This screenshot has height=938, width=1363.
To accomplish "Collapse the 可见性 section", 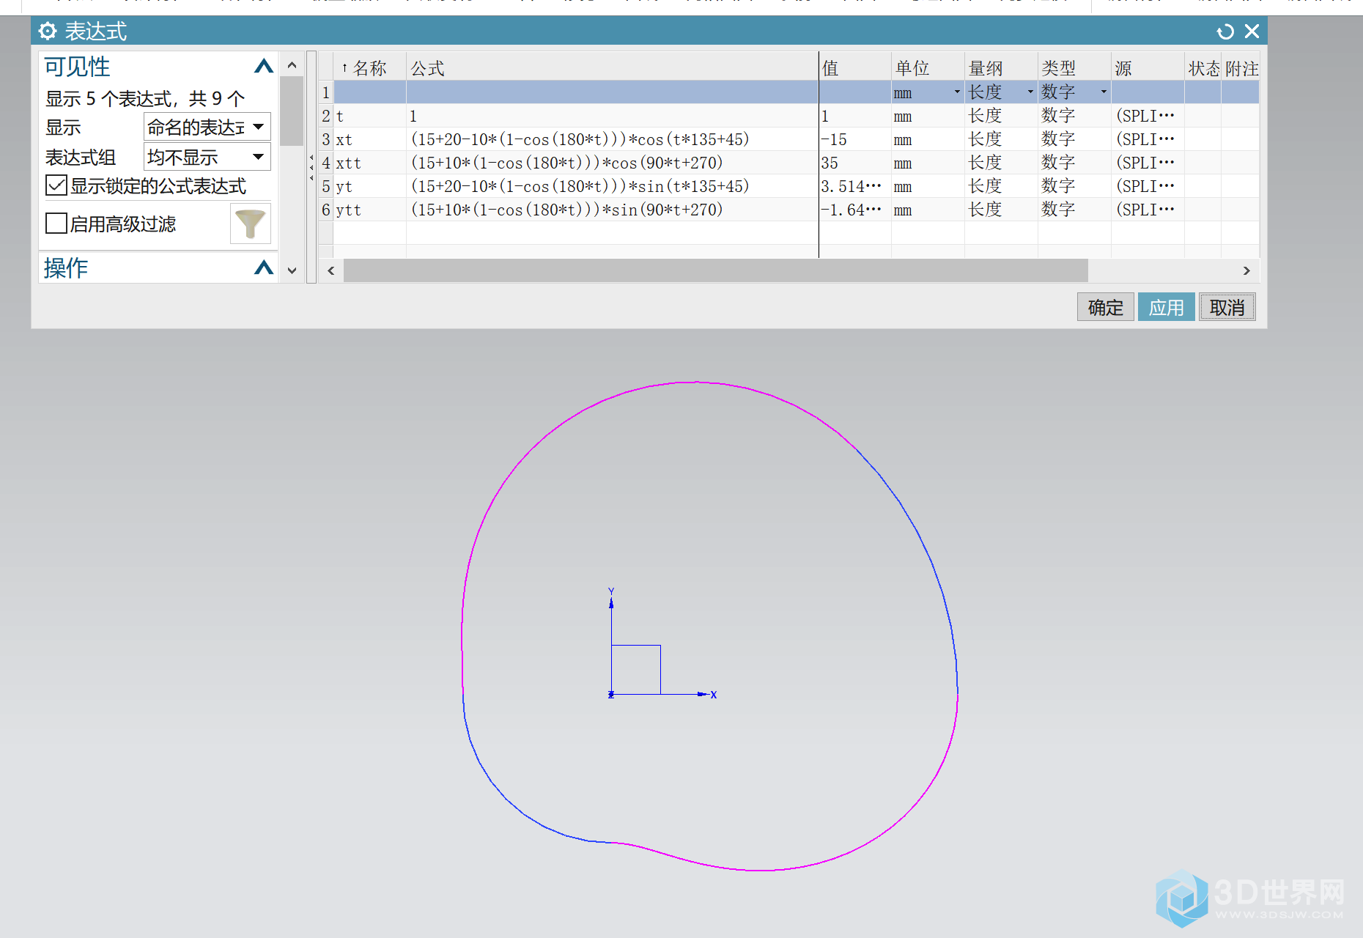I will click(x=264, y=66).
